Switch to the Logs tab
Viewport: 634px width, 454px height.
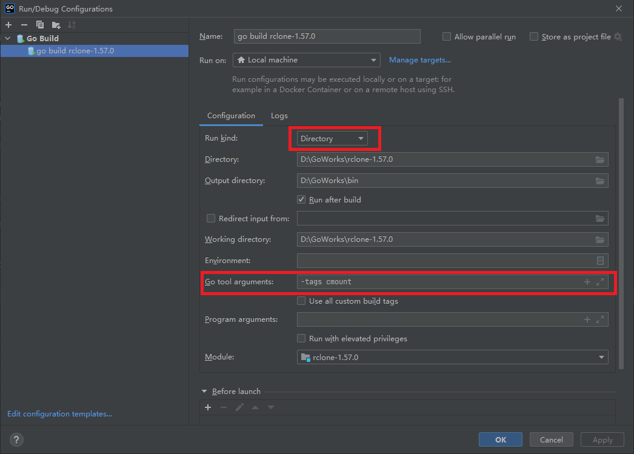click(279, 116)
